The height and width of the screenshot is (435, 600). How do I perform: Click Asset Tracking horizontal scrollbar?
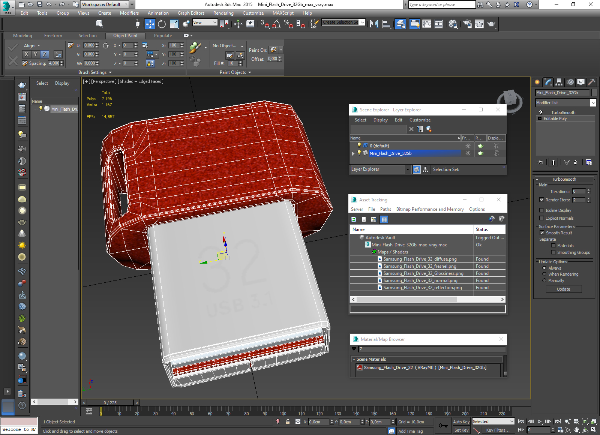click(x=427, y=299)
